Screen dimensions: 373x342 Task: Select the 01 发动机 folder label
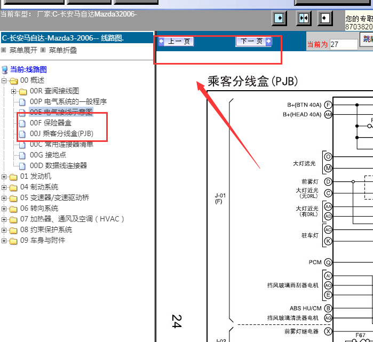(x=36, y=176)
